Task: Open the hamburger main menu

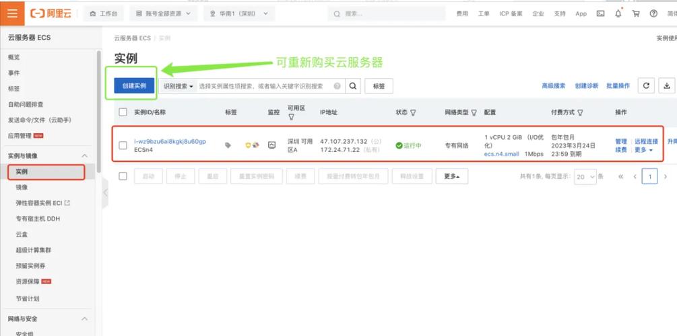Action: [12, 13]
